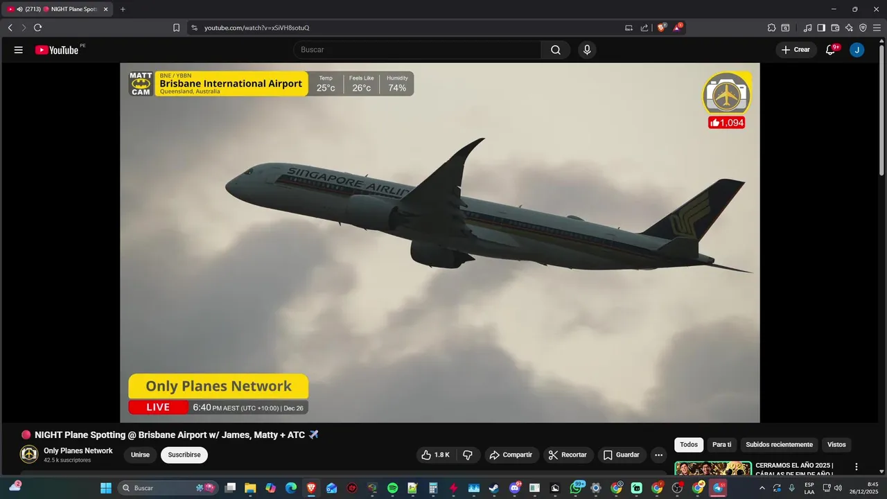Screen dimensions: 887x499
Task: Go to the YouTube home logo
Action: [57, 50]
